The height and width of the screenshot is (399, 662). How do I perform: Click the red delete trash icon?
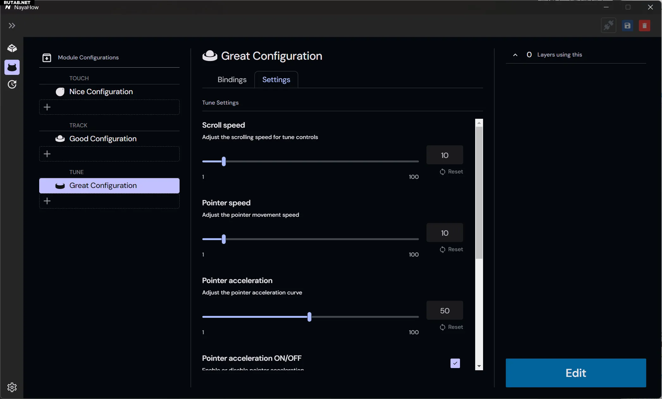coord(644,26)
